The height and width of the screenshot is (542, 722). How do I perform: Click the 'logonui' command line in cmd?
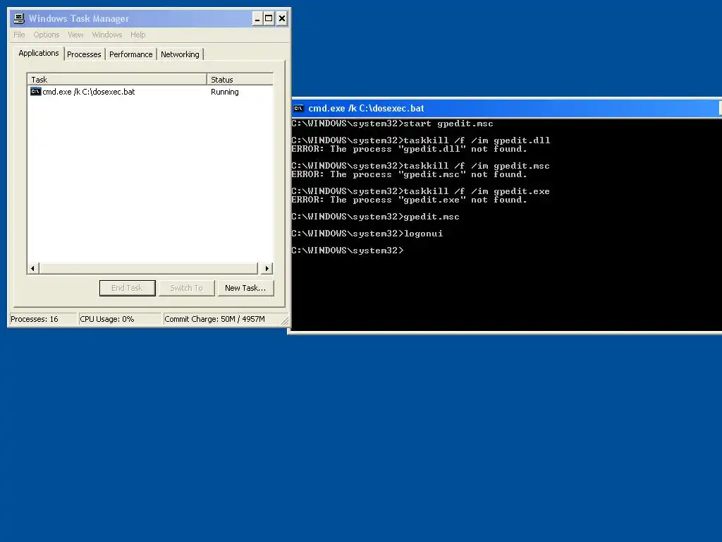click(367, 234)
